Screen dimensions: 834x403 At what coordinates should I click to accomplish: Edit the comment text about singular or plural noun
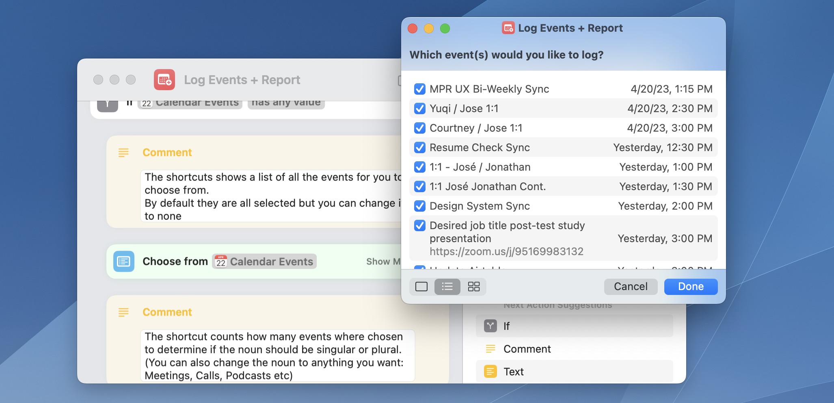coord(278,356)
